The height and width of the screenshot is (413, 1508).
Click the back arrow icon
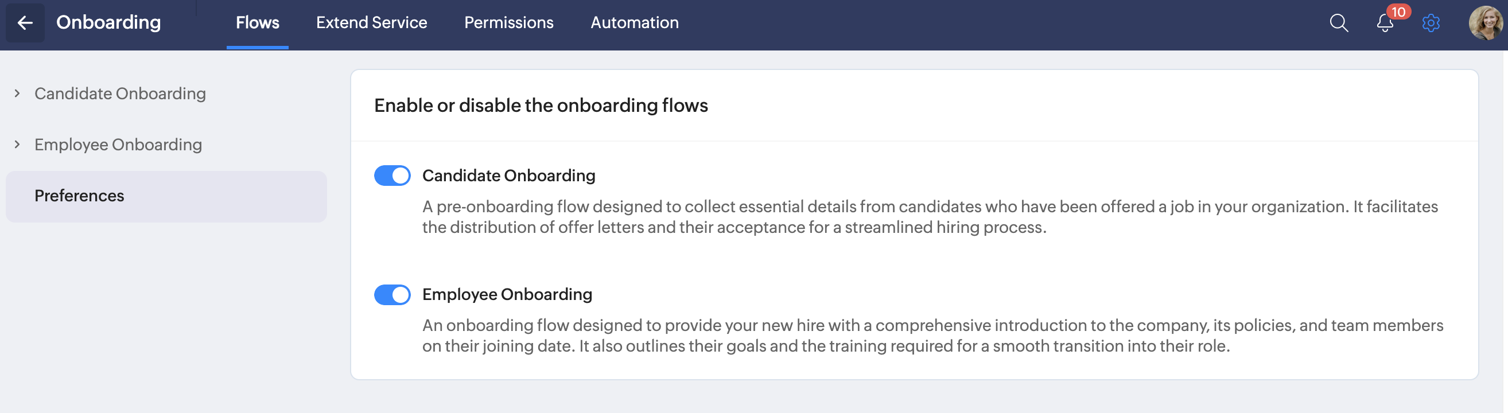tap(25, 23)
